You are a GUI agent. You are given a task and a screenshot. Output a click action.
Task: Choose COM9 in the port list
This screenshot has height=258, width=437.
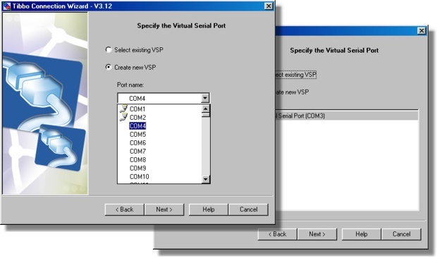click(x=137, y=168)
